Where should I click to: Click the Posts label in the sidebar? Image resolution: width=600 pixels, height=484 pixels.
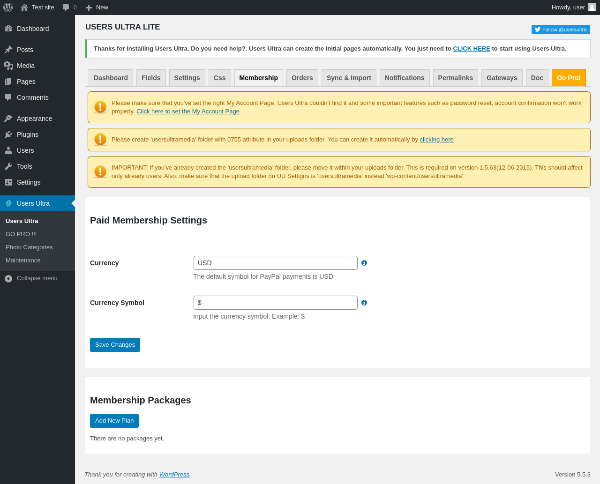(25, 50)
